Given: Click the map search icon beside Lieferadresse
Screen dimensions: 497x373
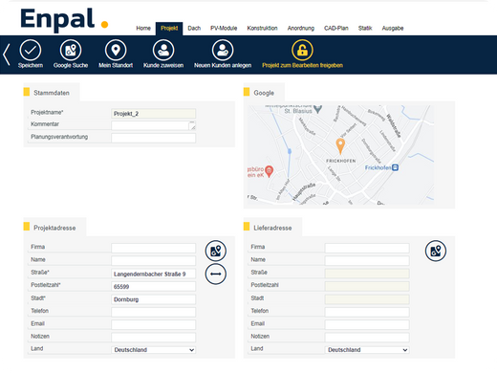Looking at the screenshot, I should 436,251.
